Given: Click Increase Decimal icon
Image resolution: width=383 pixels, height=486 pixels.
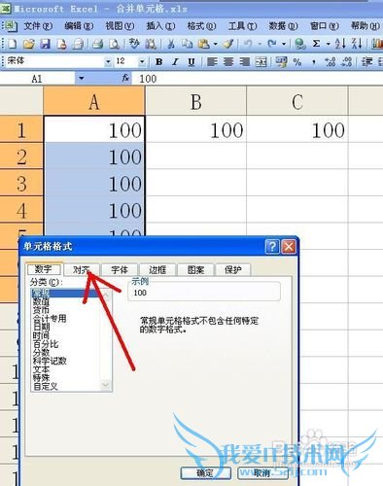Looking at the screenshot, I should pos(331,61).
